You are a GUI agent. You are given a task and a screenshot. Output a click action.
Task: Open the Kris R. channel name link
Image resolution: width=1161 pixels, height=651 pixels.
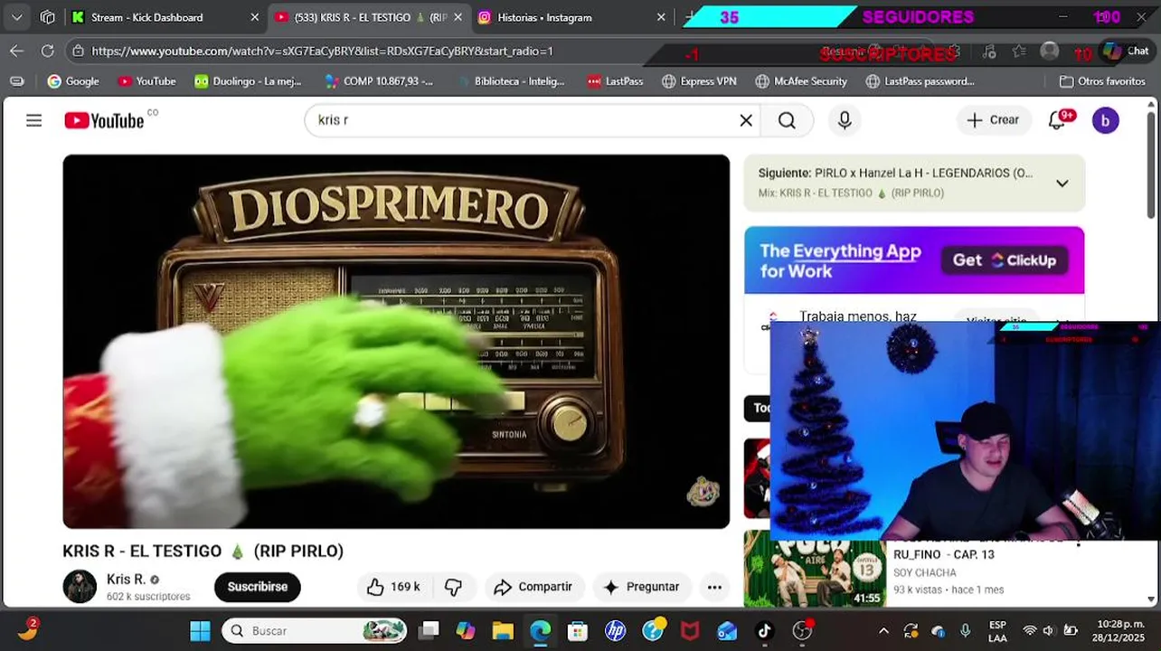tap(126, 579)
